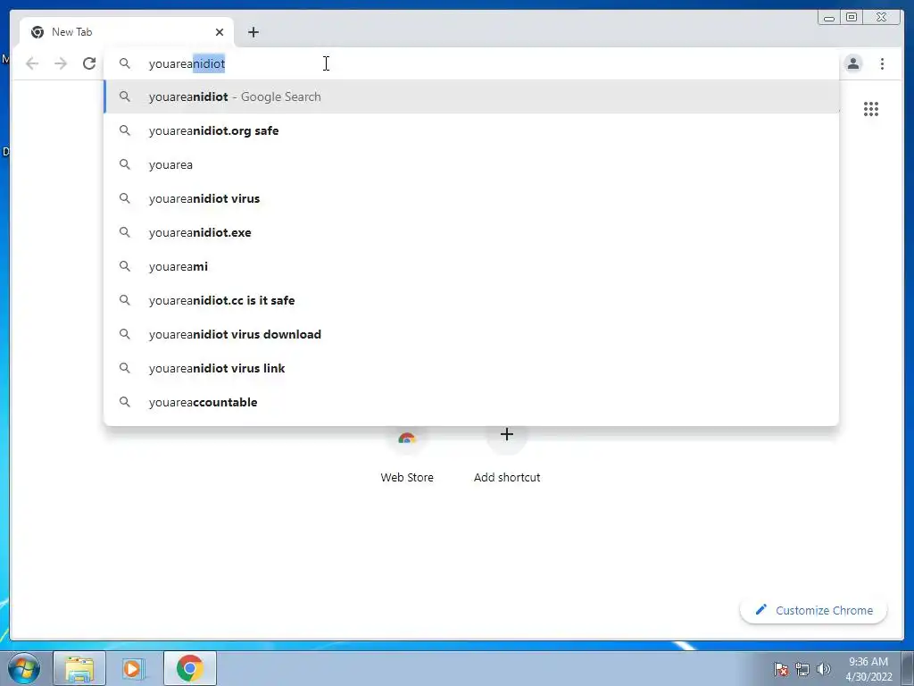Click the browser forward arrow
The height and width of the screenshot is (686, 914).
point(61,63)
